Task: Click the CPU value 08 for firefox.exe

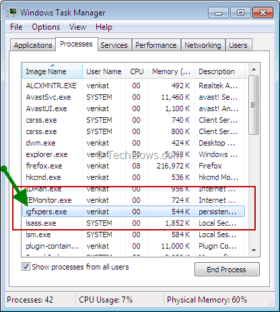Action: pos(136,166)
